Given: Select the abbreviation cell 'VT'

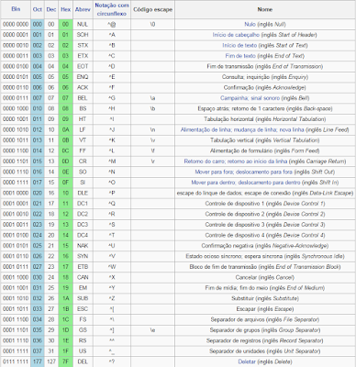Looking at the screenshot, I should 83,140.
